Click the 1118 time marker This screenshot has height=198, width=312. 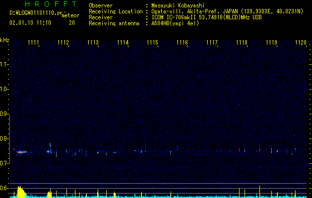[242, 43]
